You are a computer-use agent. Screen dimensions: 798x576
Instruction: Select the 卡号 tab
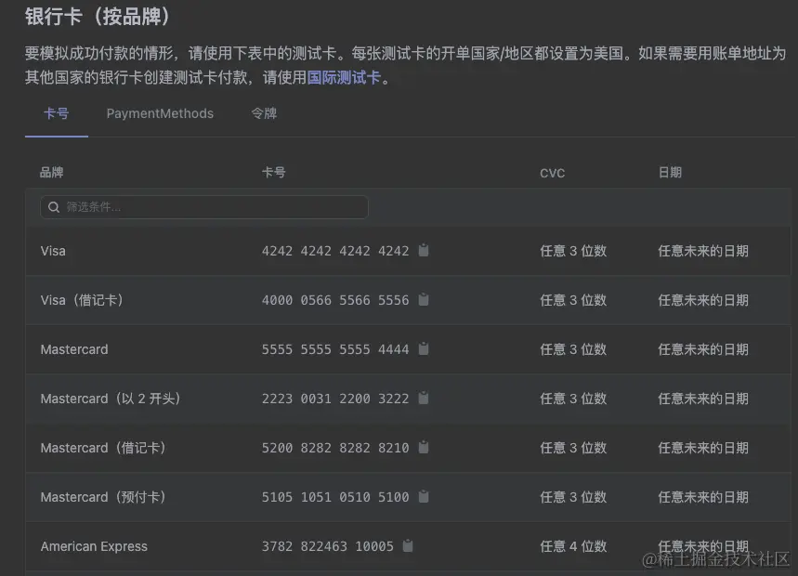coord(56,113)
